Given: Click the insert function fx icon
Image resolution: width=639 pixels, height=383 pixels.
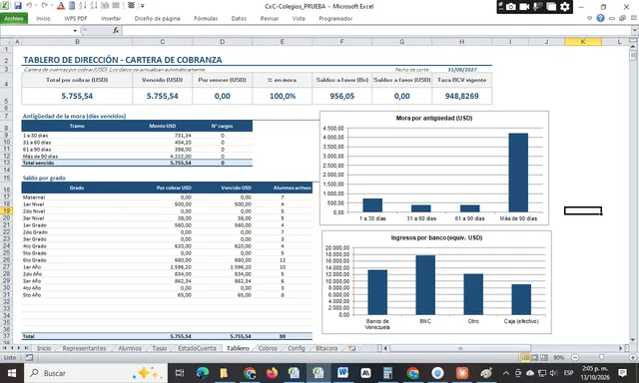Looking at the screenshot, I should [116, 31].
